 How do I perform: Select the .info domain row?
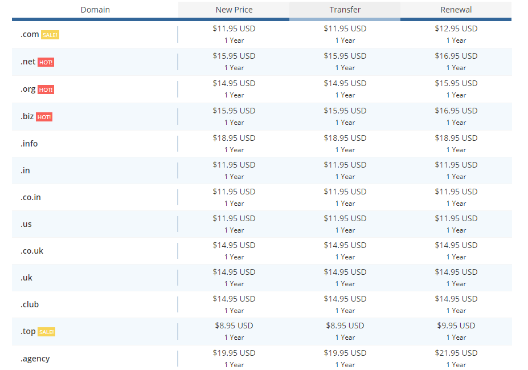coord(262,144)
